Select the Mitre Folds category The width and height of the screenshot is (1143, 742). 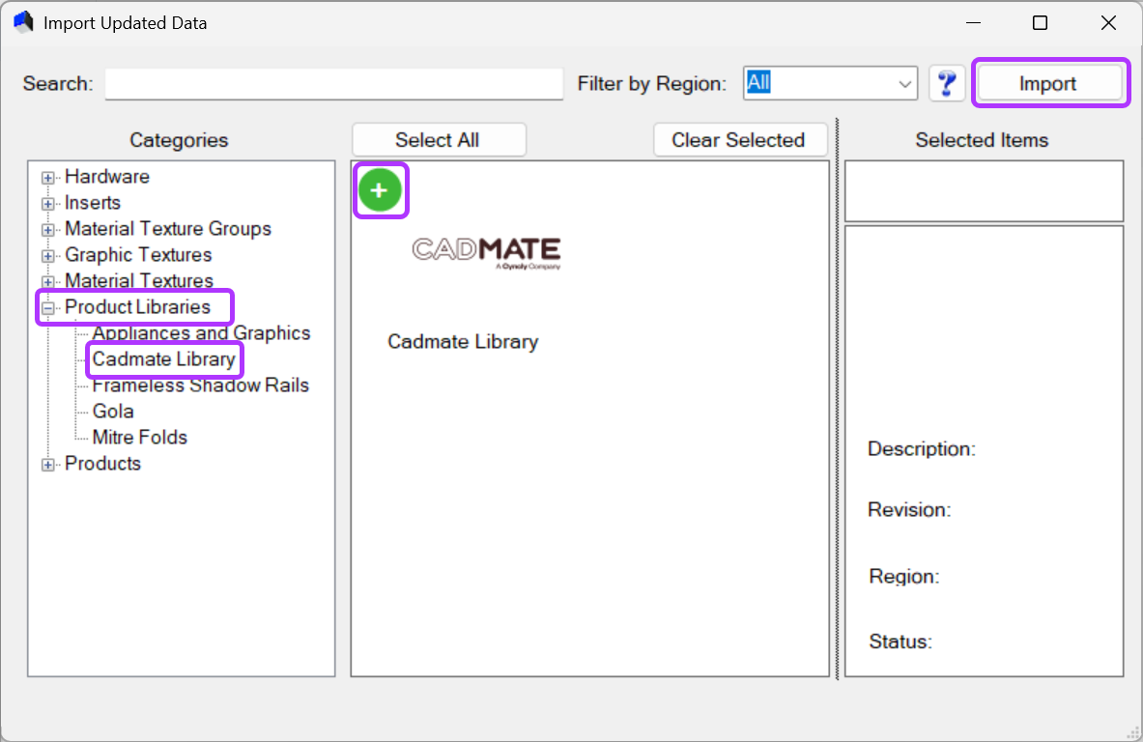click(139, 437)
